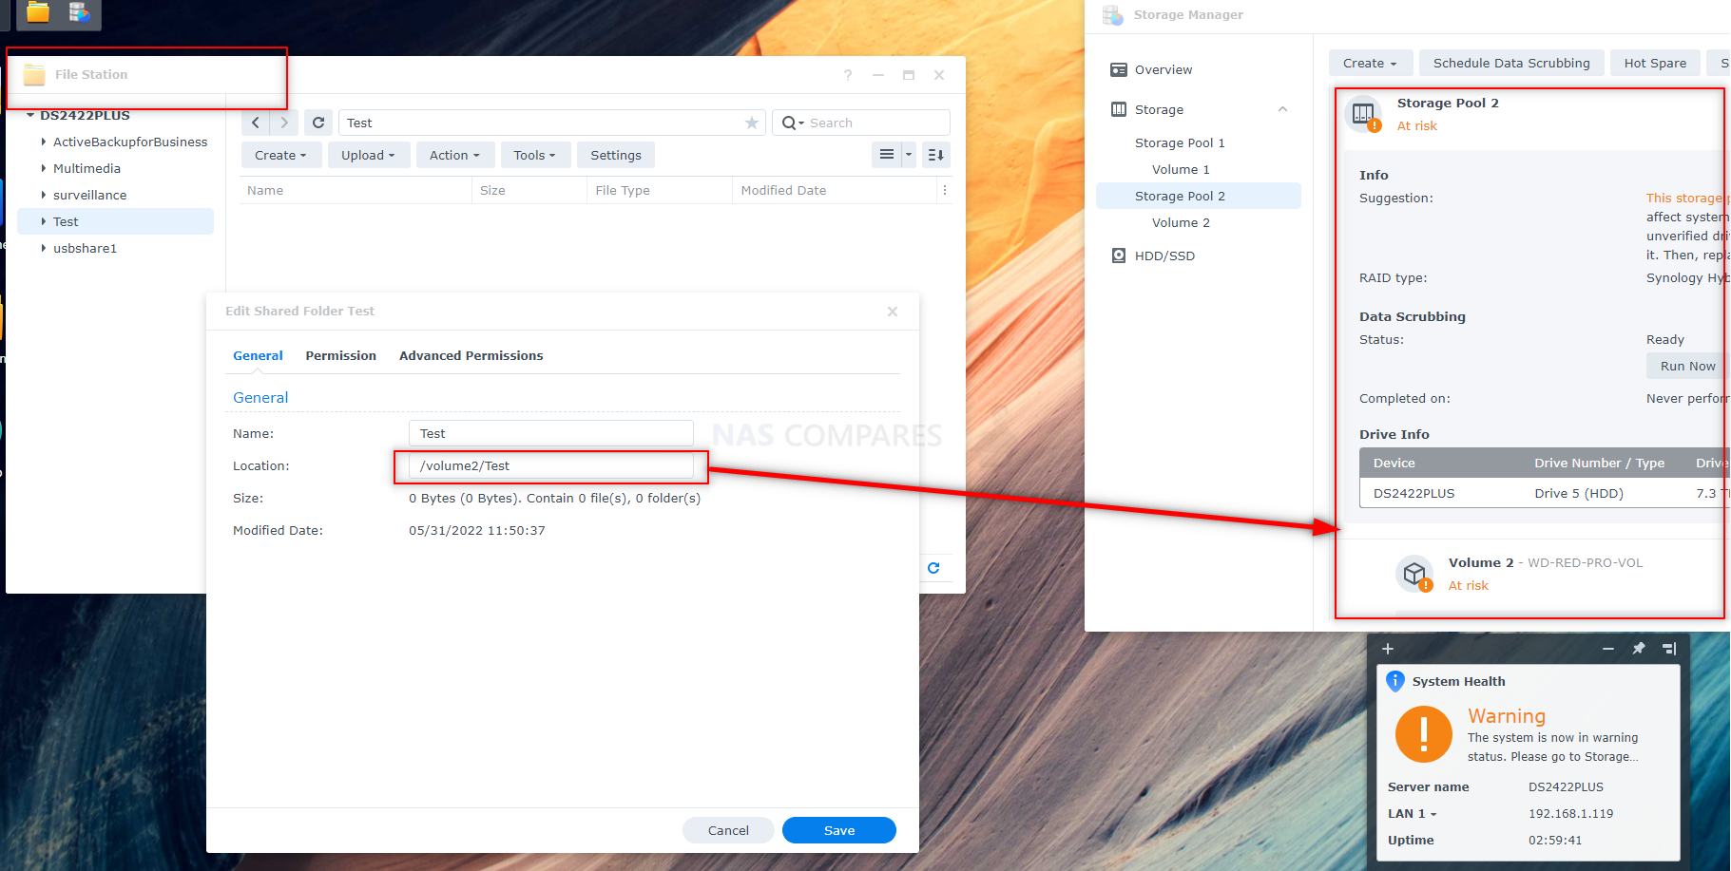The width and height of the screenshot is (1731, 871).
Task: Add the Test path to favorites star
Action: click(x=752, y=123)
